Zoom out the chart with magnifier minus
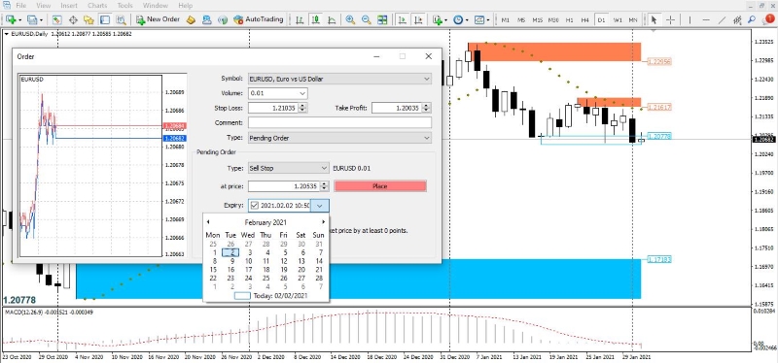The width and height of the screenshot is (778, 363). (x=367, y=19)
